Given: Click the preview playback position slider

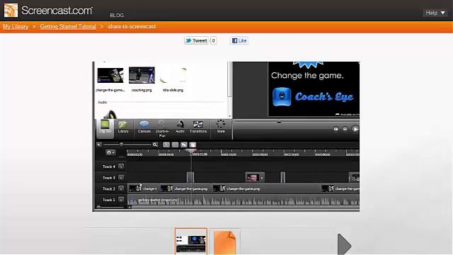Looking at the screenshot, I should [279, 122].
